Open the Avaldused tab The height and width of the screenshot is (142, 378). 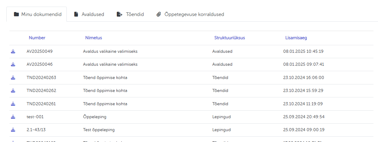coord(89,14)
